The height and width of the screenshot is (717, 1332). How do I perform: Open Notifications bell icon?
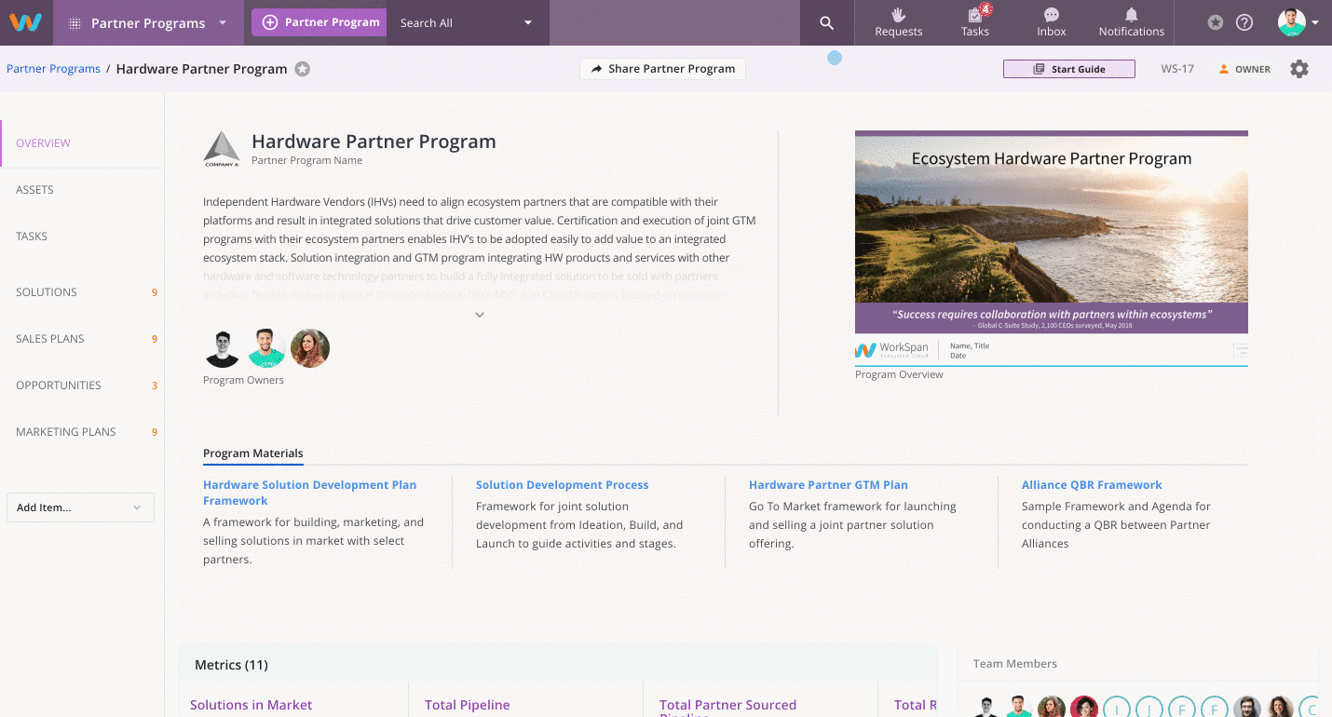[1132, 22]
